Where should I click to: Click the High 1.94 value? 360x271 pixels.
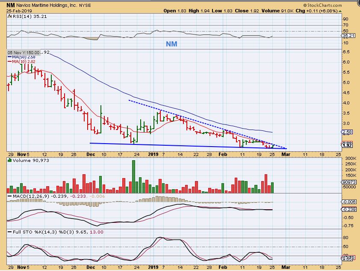coord(199,11)
